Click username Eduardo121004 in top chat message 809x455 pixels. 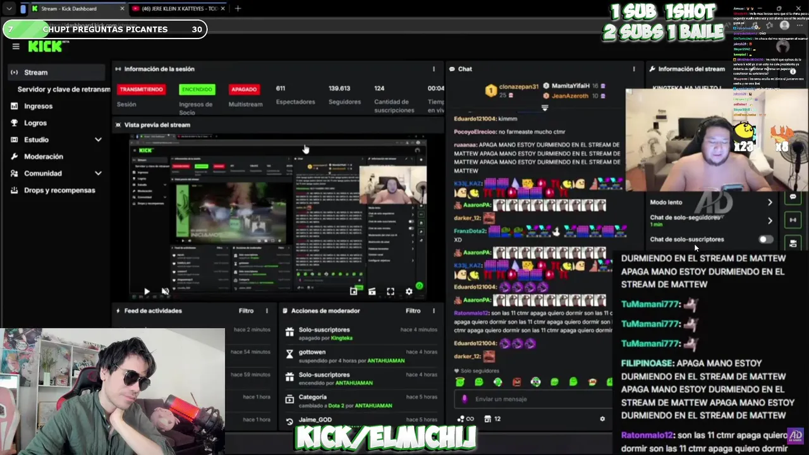coord(475,119)
